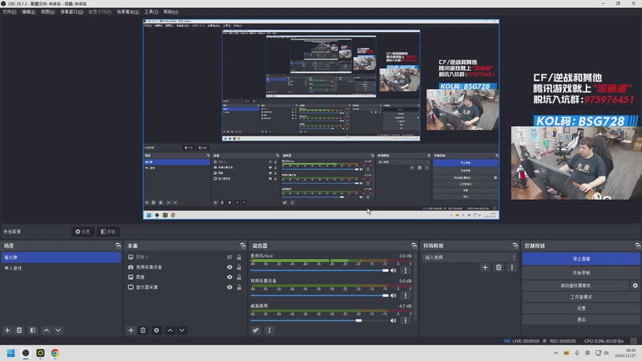This screenshot has height=361, width=642.
Task: Open the scene transition type dropdown
Action: (469, 257)
